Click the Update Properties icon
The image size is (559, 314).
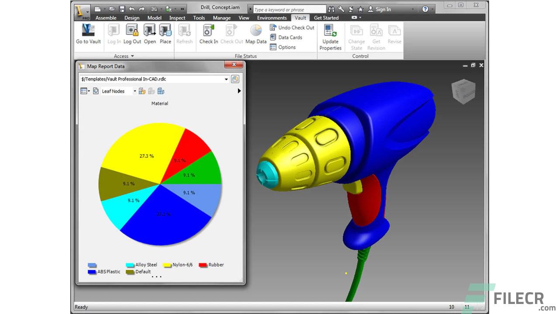point(330,31)
